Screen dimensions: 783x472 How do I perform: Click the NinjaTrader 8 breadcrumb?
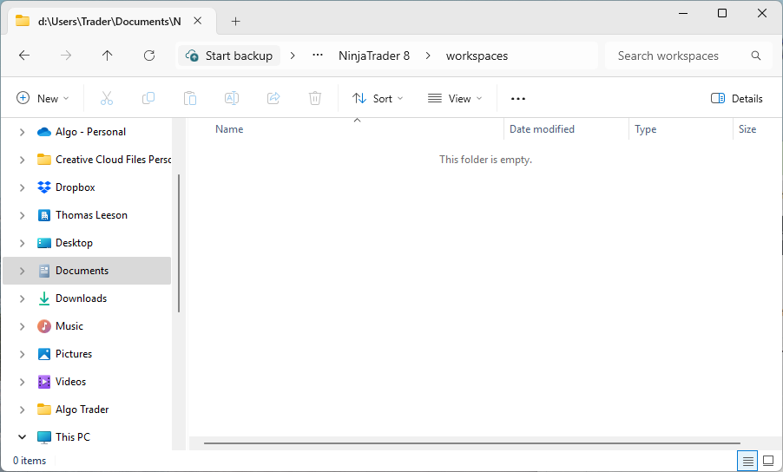pos(374,56)
